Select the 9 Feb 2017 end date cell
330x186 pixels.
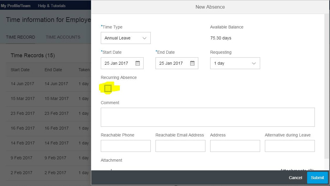coord(55,158)
